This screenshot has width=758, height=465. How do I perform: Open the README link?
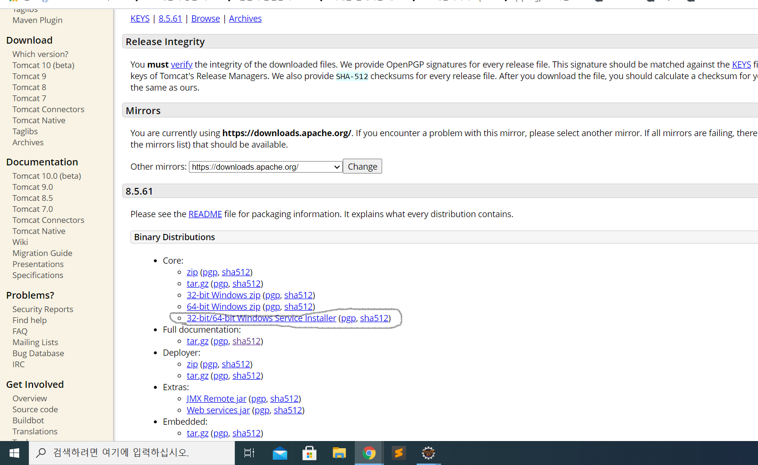coord(205,214)
